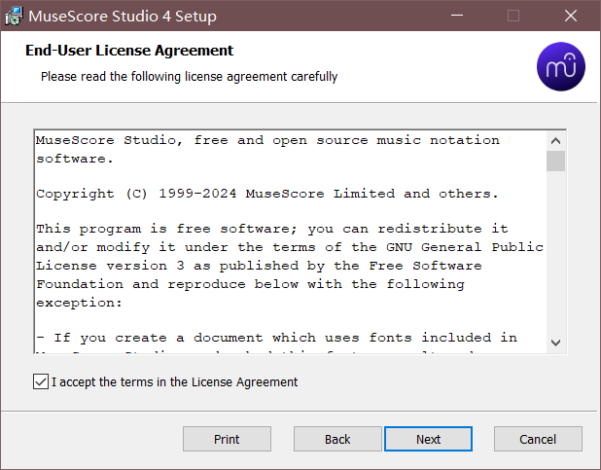The height and width of the screenshot is (470, 601).
Task: Click the Copyright 1999-2024 line in the license
Action: coord(266,194)
